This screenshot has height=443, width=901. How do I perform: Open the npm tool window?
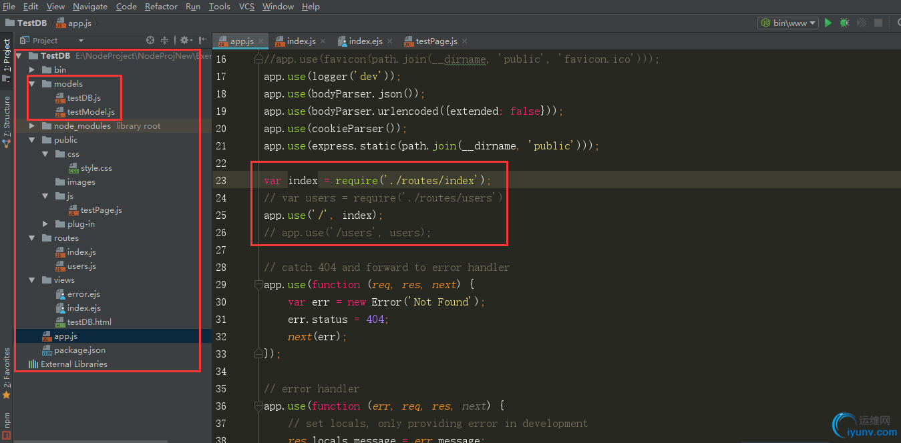click(x=7, y=425)
